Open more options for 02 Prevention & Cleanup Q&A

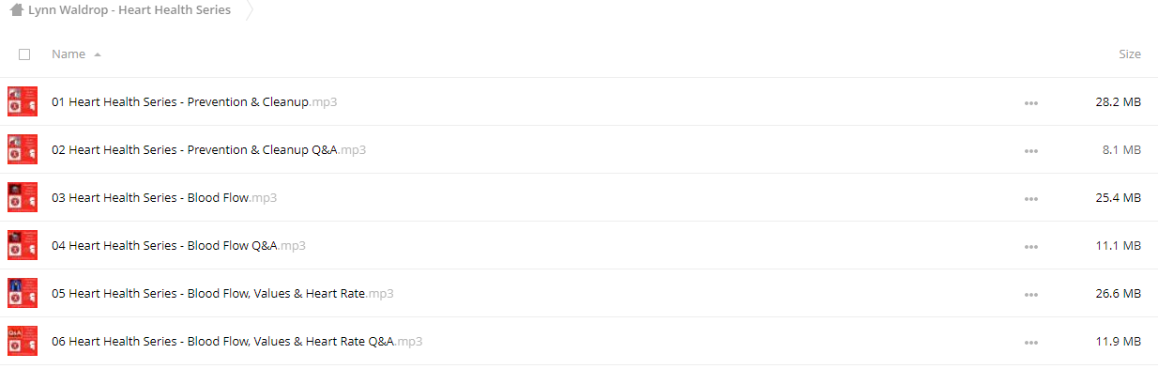click(x=1031, y=150)
